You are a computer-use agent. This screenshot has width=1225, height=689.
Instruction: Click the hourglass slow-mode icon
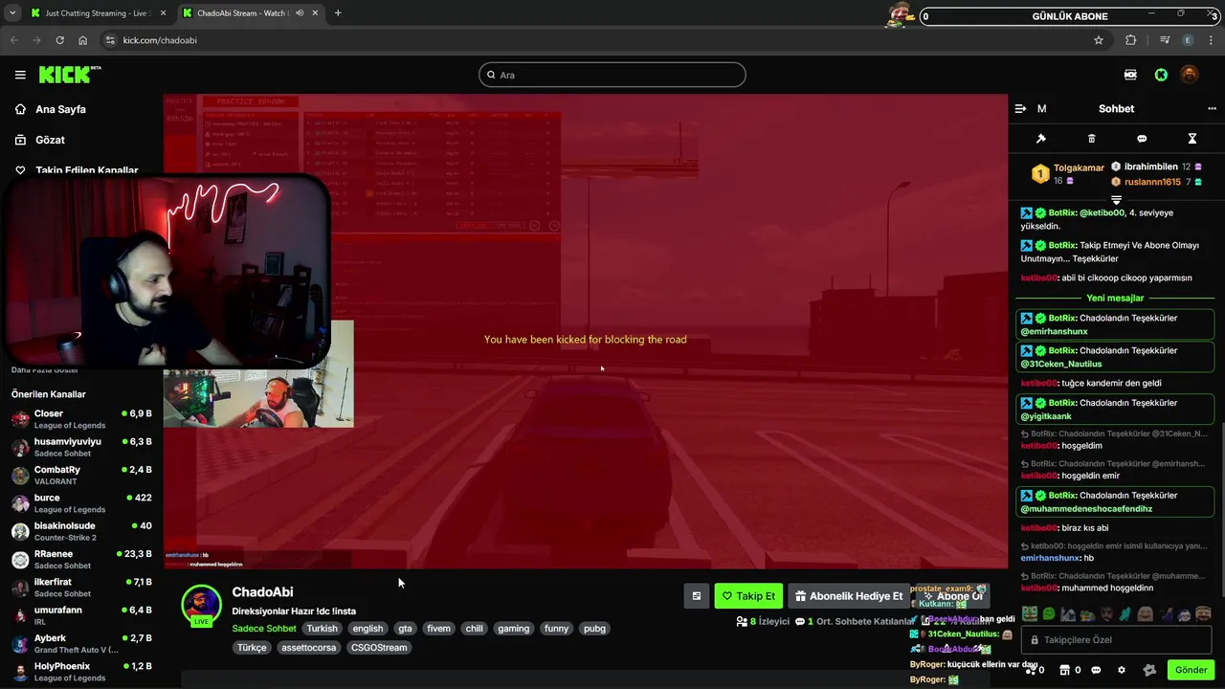click(x=1192, y=139)
